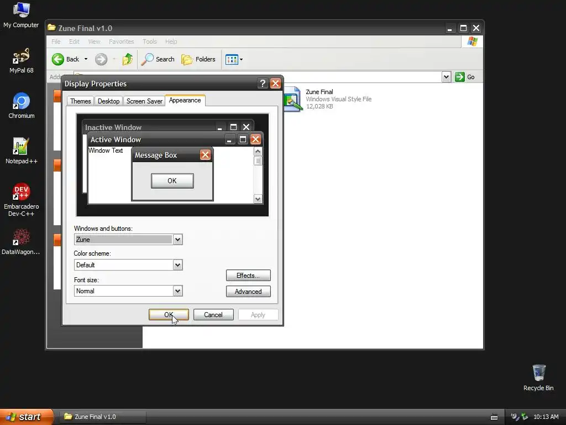Open Embarcadero Dev-C++ shortcut

22,200
